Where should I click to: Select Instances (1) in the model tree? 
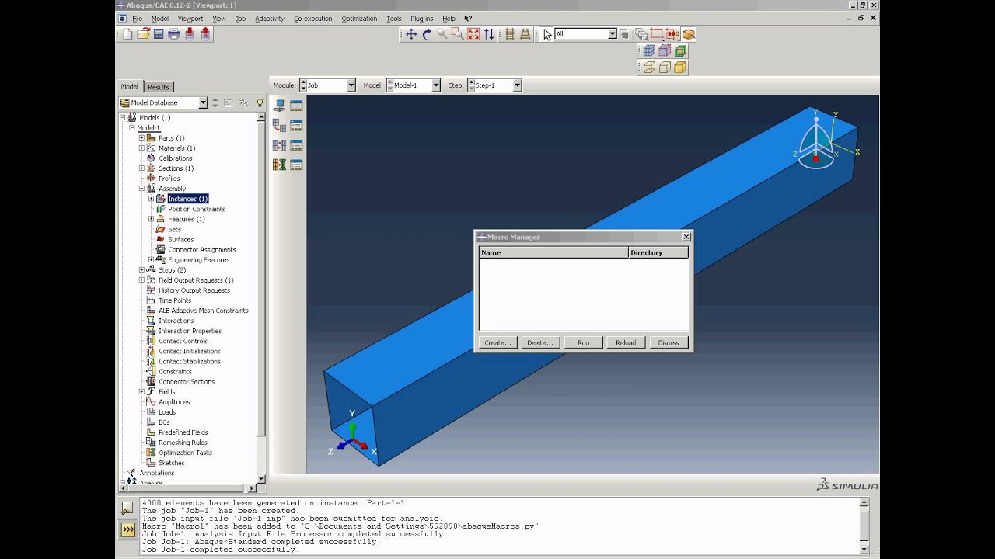tap(188, 199)
